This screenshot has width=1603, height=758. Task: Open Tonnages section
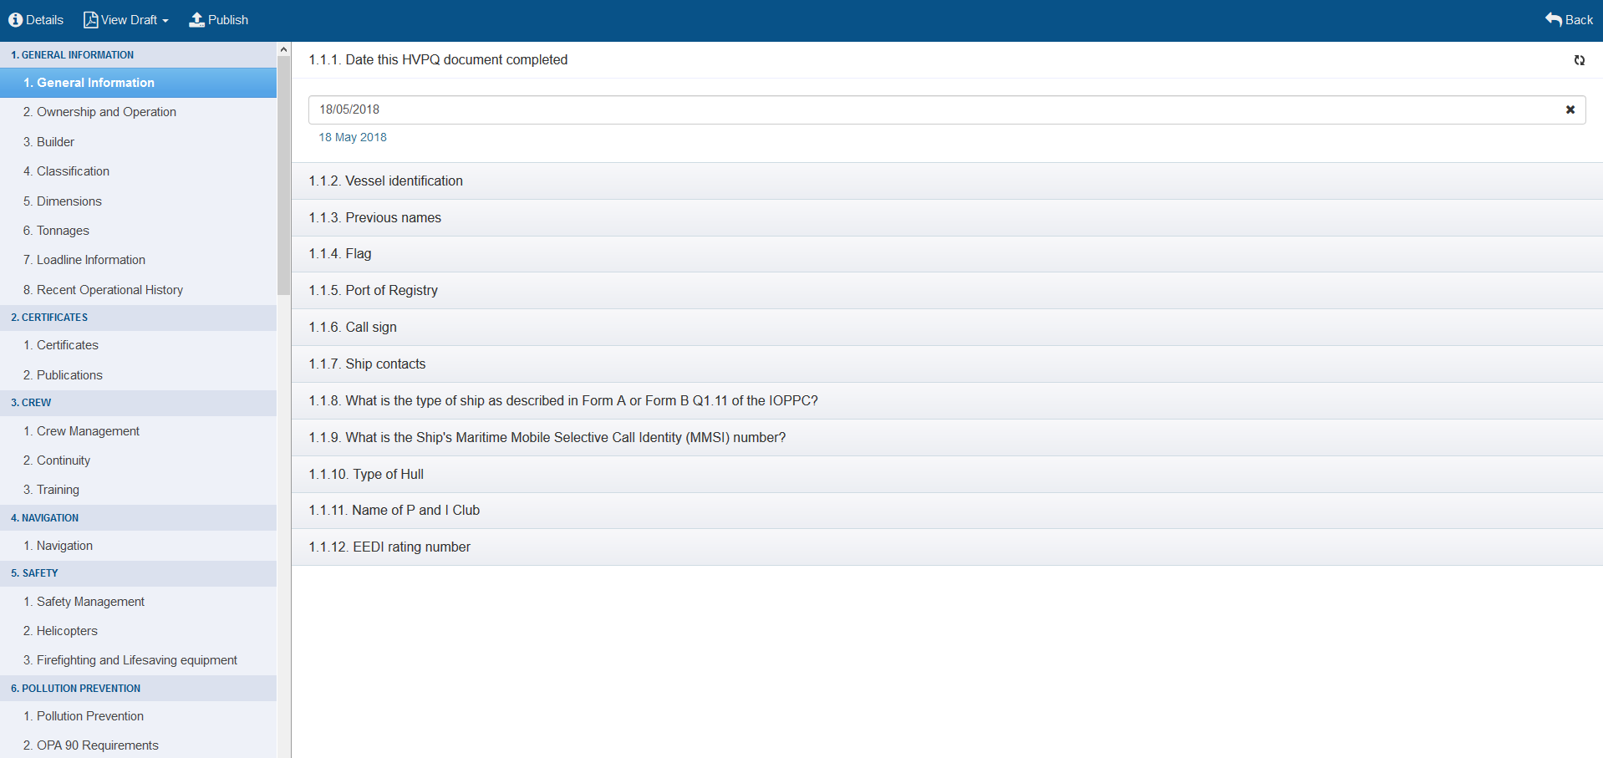click(138, 231)
